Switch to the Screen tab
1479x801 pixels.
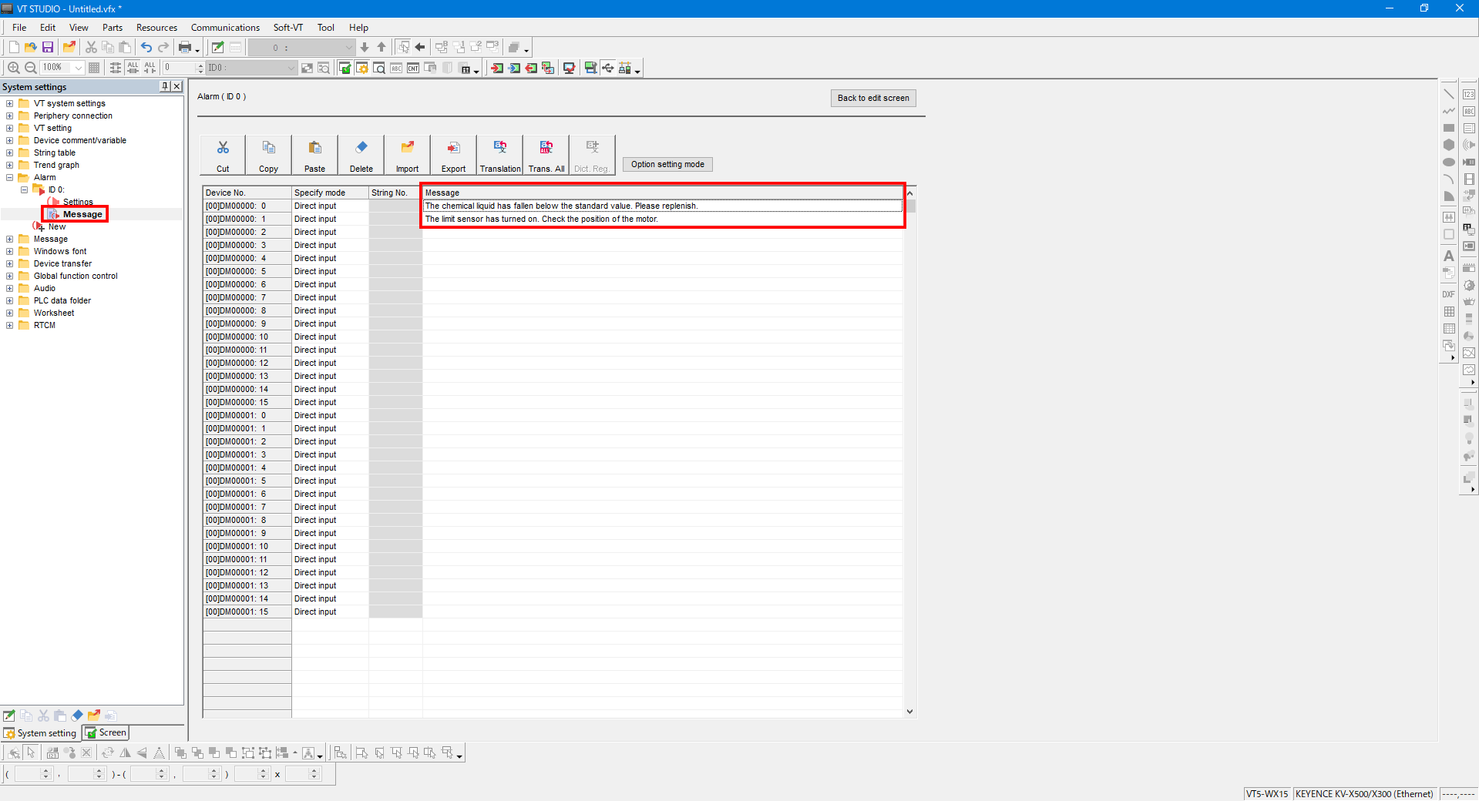tap(106, 732)
